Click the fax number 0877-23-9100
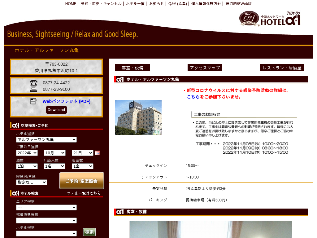317x238 pixels. pyautogui.click(x=56, y=89)
